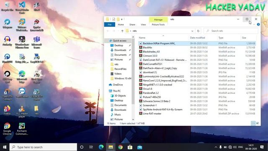Open Firefox desktop shortcut
The height and width of the screenshot is (151, 268).
click(7, 110)
